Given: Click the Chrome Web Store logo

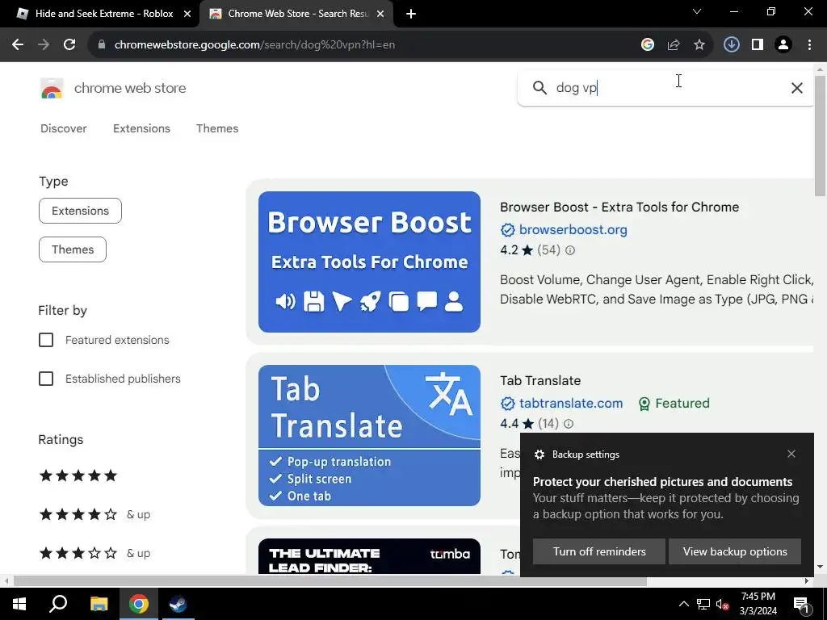Looking at the screenshot, I should click(x=52, y=88).
